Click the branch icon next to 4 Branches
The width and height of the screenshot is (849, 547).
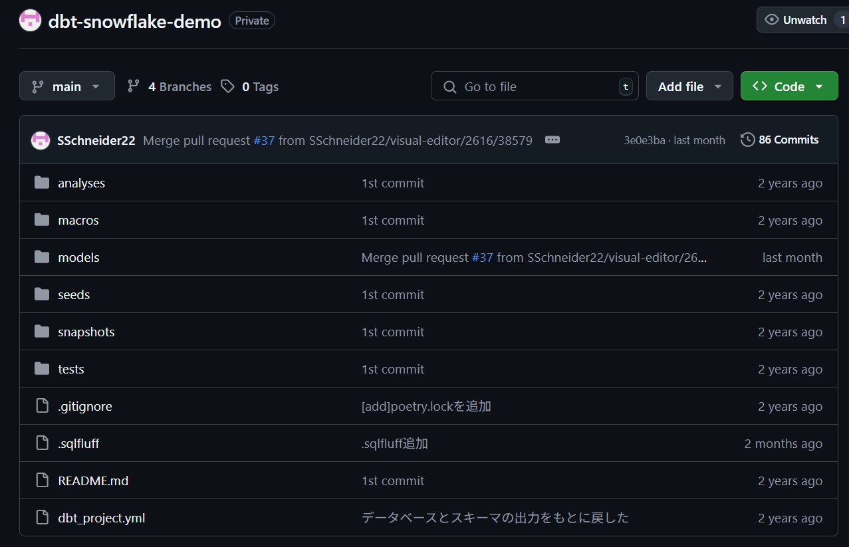(x=134, y=86)
